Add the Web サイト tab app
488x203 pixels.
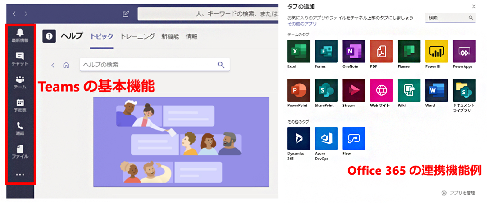(x=382, y=90)
